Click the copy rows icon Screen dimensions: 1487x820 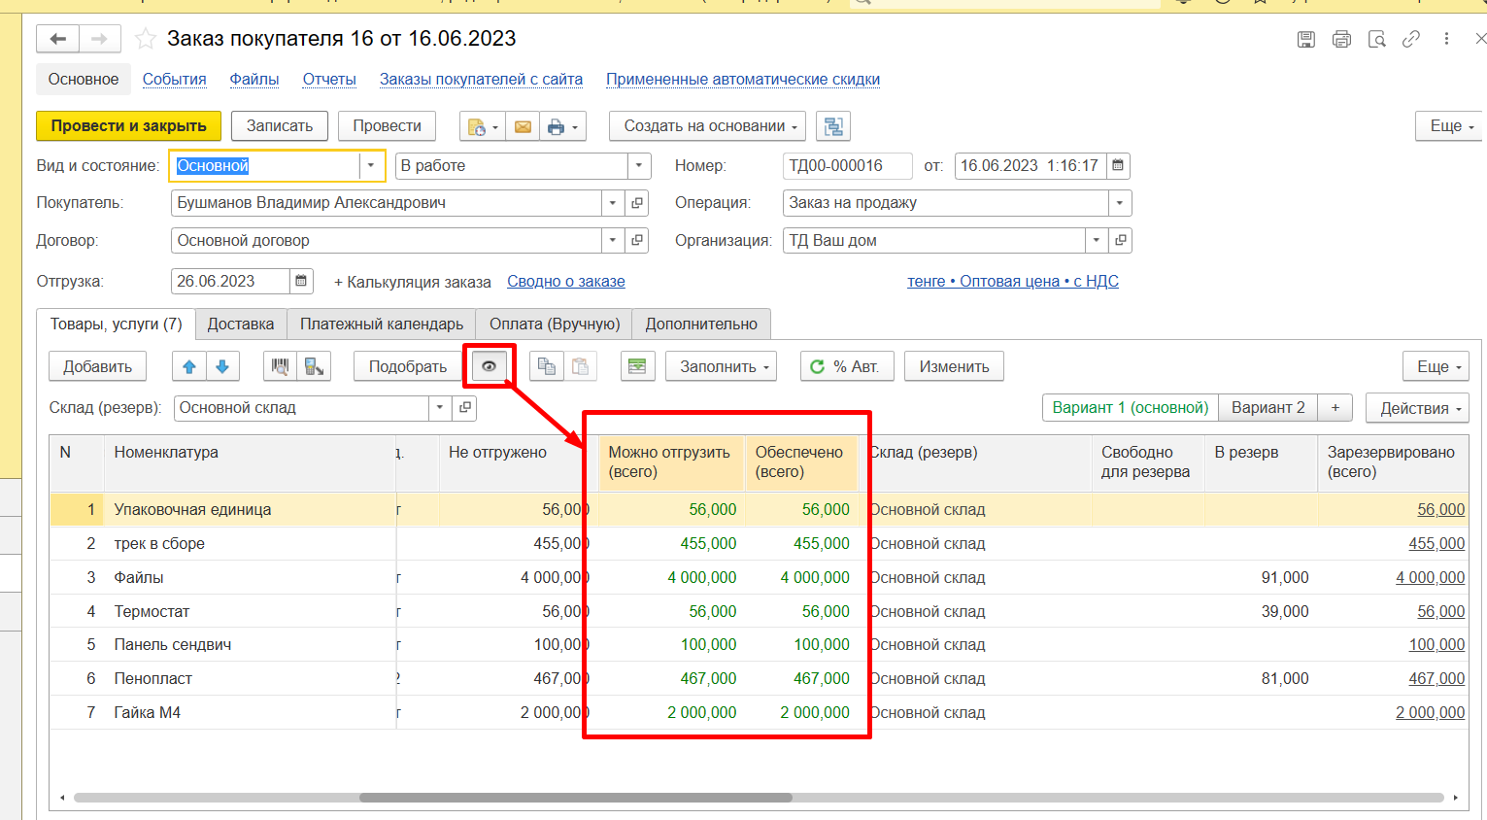(x=547, y=366)
